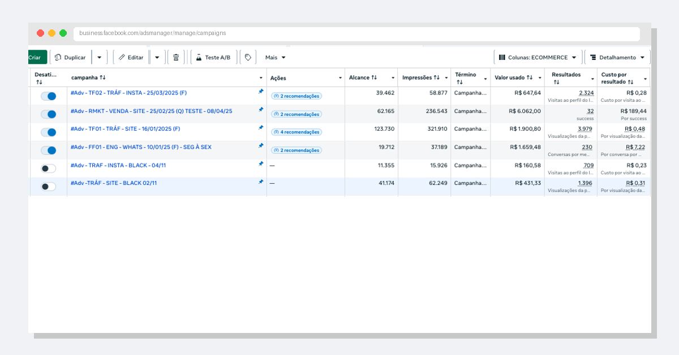Open the TF01 TRÁF SITE campaign link
Viewport: 679px width, 355px height.
pos(125,129)
